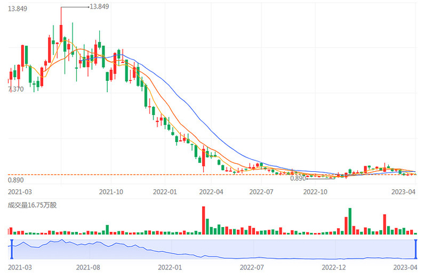426x275 pixels.
Task: Click the red candlestick at the 13.849 peak
Action: (x=61, y=33)
